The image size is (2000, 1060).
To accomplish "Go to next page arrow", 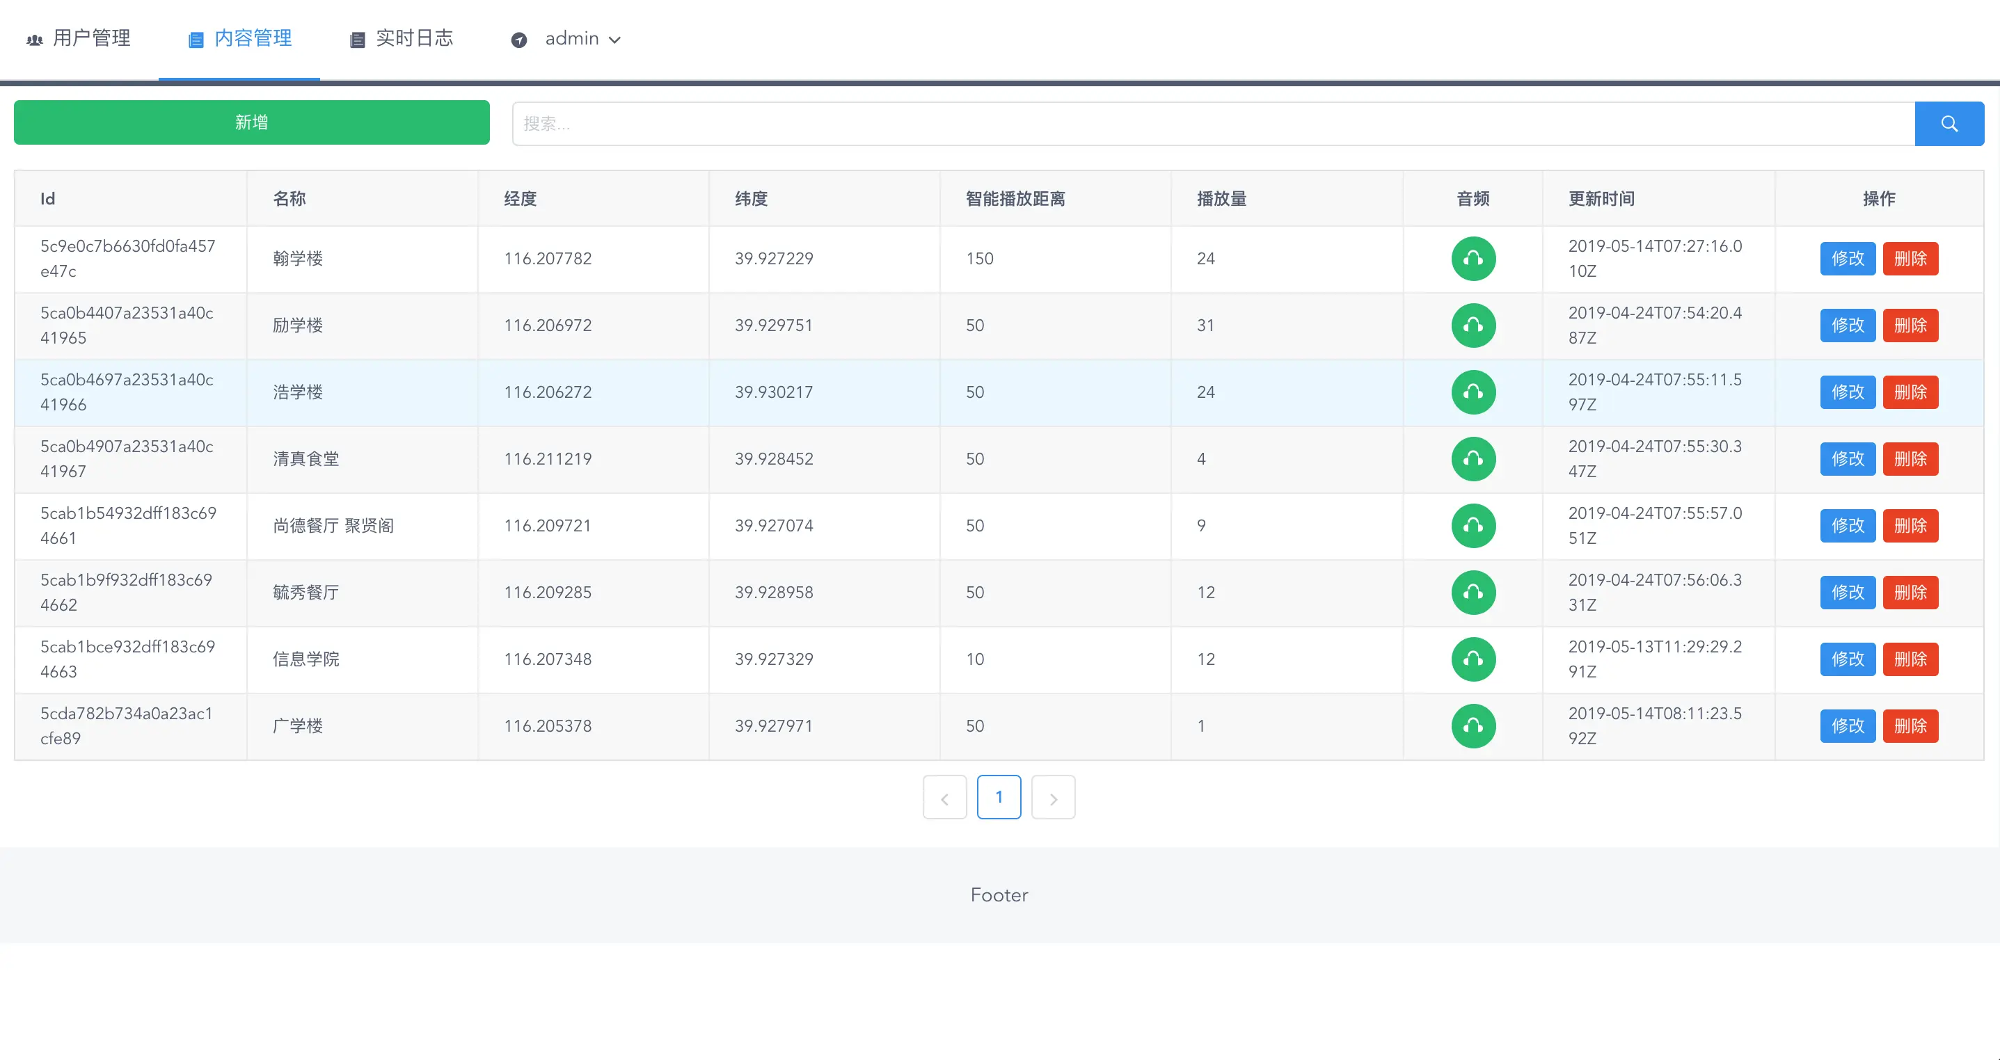I will (x=1053, y=797).
